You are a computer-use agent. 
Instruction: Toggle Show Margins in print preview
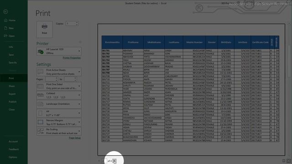284,161
